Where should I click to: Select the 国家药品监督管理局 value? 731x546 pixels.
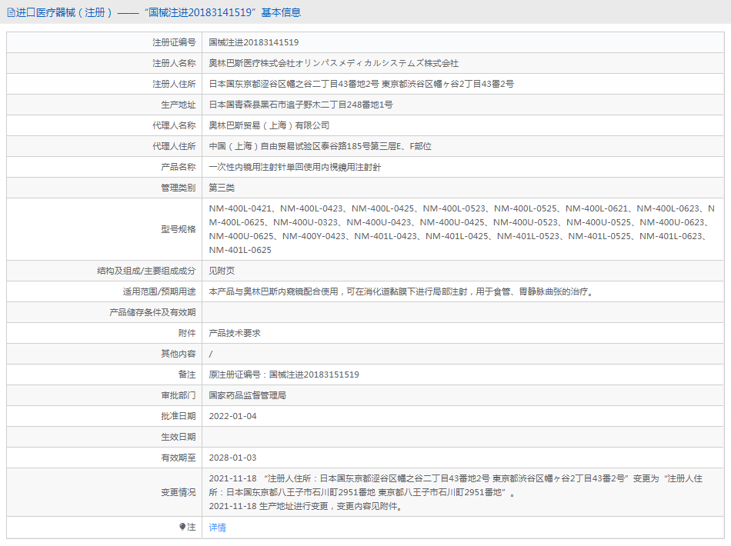(248, 395)
